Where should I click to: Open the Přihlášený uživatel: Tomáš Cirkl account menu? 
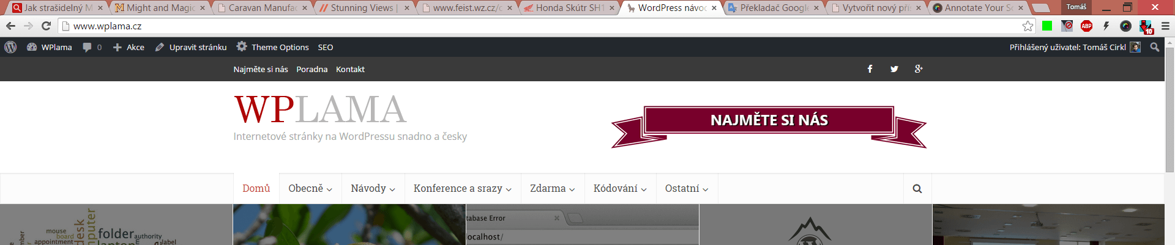(1075, 47)
